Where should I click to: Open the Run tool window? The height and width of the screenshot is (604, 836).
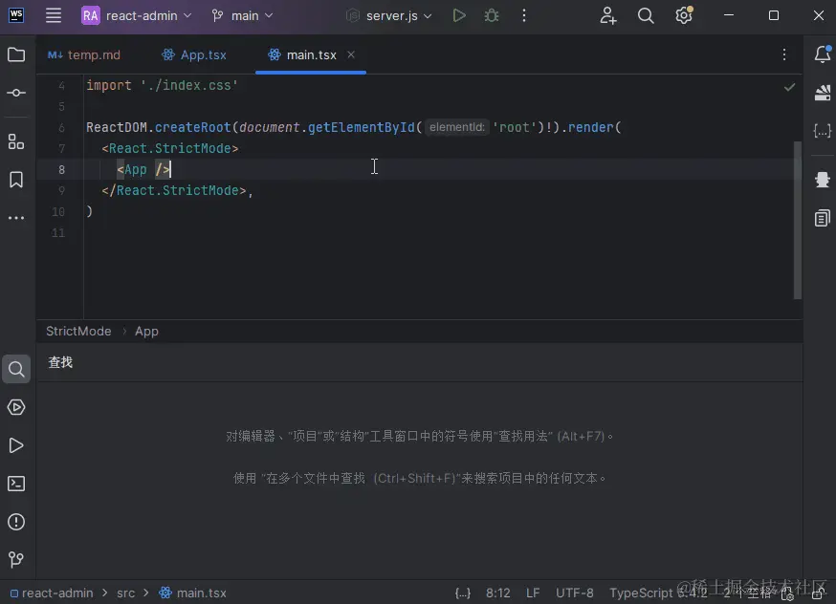coord(16,445)
